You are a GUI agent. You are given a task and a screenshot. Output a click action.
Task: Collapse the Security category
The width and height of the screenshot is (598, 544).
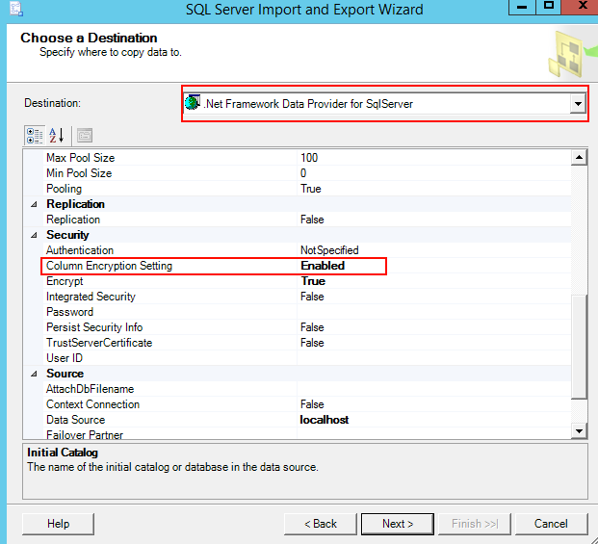34,235
